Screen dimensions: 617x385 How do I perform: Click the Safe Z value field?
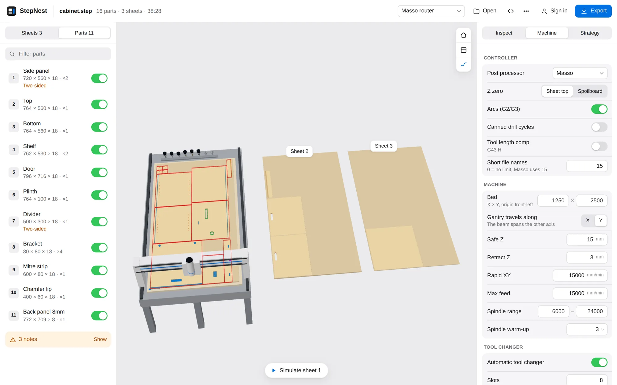(x=586, y=240)
